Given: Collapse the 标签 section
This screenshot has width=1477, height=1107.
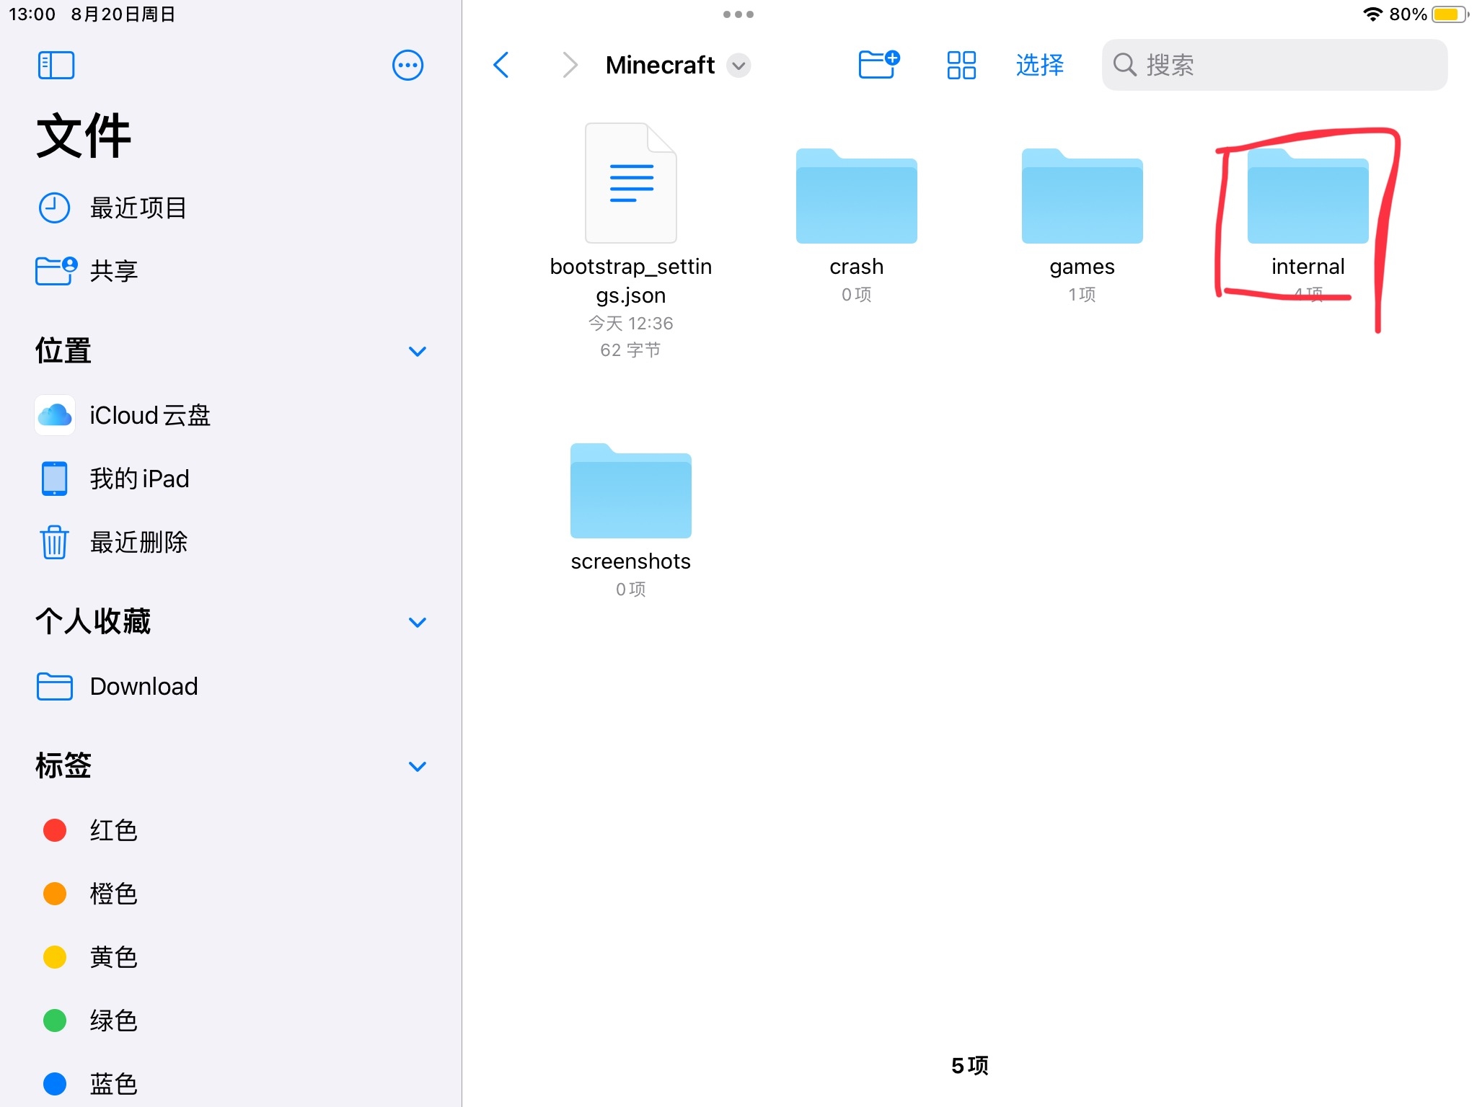Looking at the screenshot, I should pyautogui.click(x=418, y=766).
